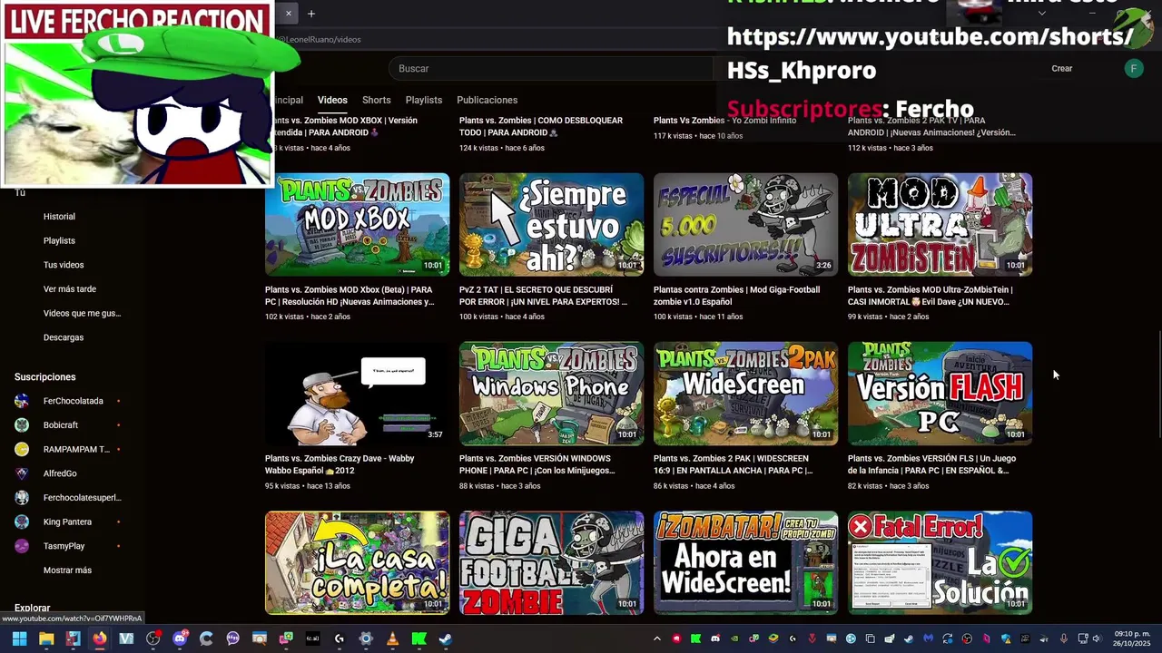
Task: Open Historial in the sidebar
Action: 59,217
